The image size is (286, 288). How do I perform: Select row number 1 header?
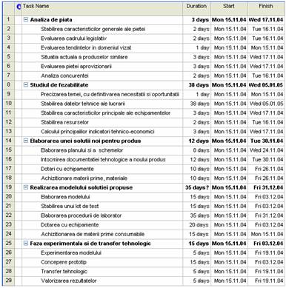click(x=9, y=19)
